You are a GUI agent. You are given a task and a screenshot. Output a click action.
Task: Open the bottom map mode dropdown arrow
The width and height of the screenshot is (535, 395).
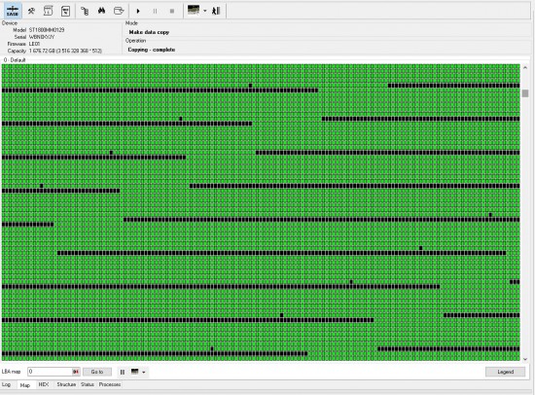[x=144, y=372]
